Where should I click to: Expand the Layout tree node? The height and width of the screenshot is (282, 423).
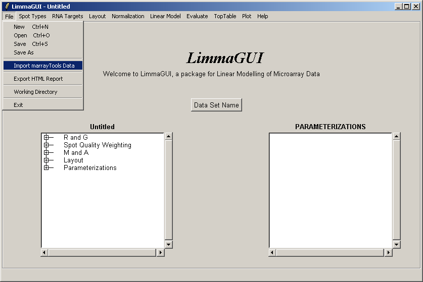click(x=46, y=160)
